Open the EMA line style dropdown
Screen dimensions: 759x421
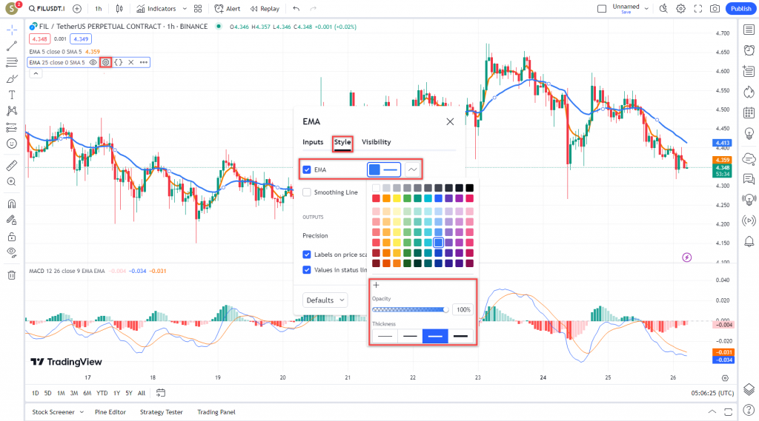(412, 169)
